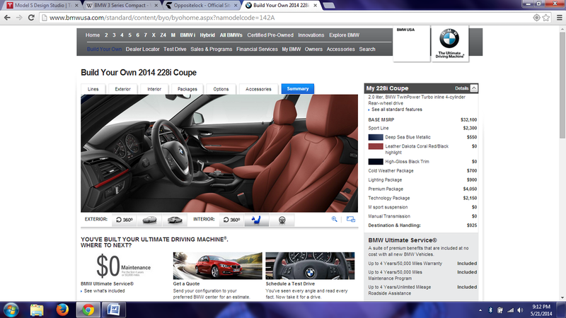Click See what's included link
566x318 pixels.
104,290
